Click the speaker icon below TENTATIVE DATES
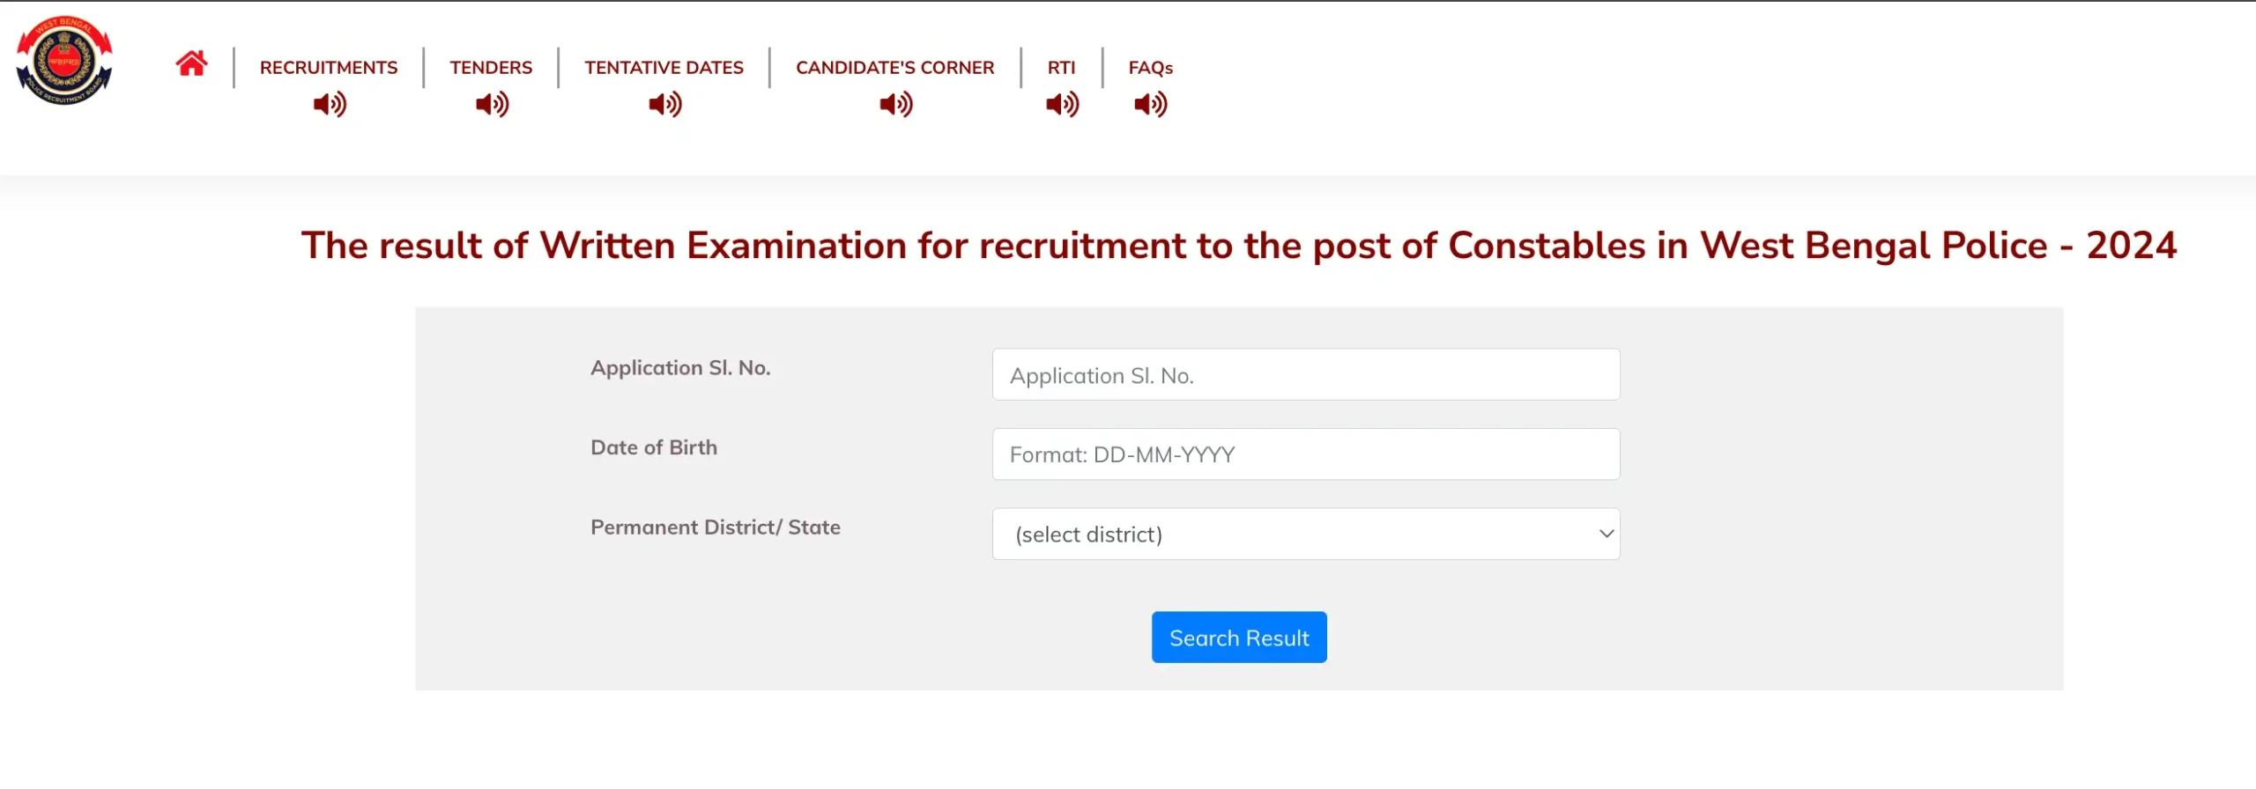 pyautogui.click(x=664, y=105)
